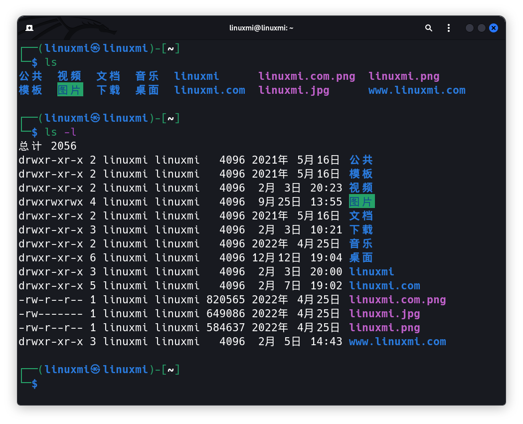Screen dimensions: 523x424
Task: Click 模板 in the long listing
Action: 361,174
